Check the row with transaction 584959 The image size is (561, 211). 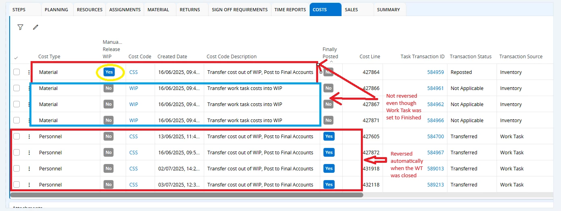(x=17, y=72)
